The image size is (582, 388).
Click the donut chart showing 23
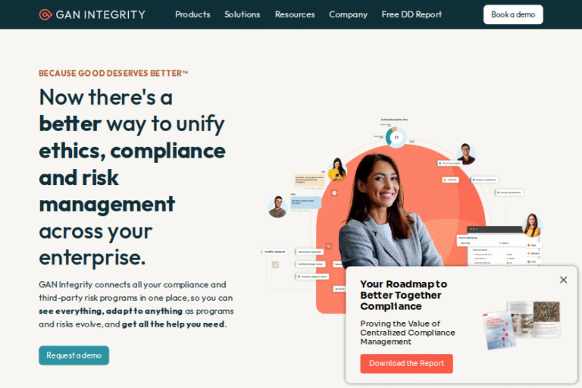click(396, 137)
